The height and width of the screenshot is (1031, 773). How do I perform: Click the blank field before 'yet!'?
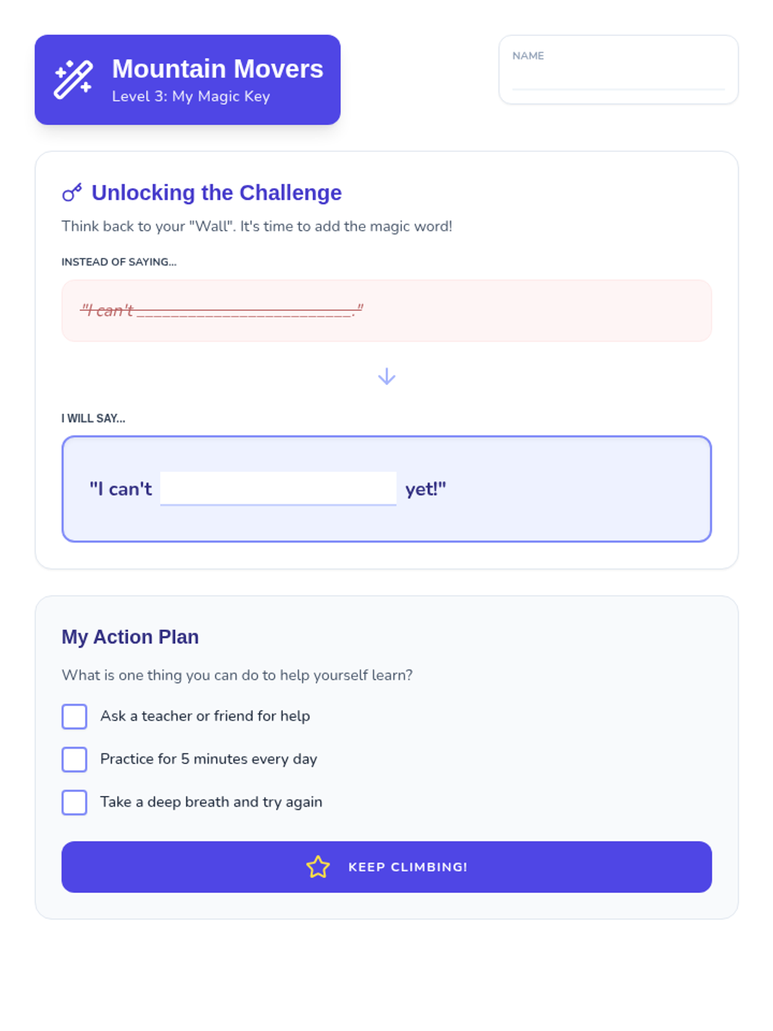[278, 488]
